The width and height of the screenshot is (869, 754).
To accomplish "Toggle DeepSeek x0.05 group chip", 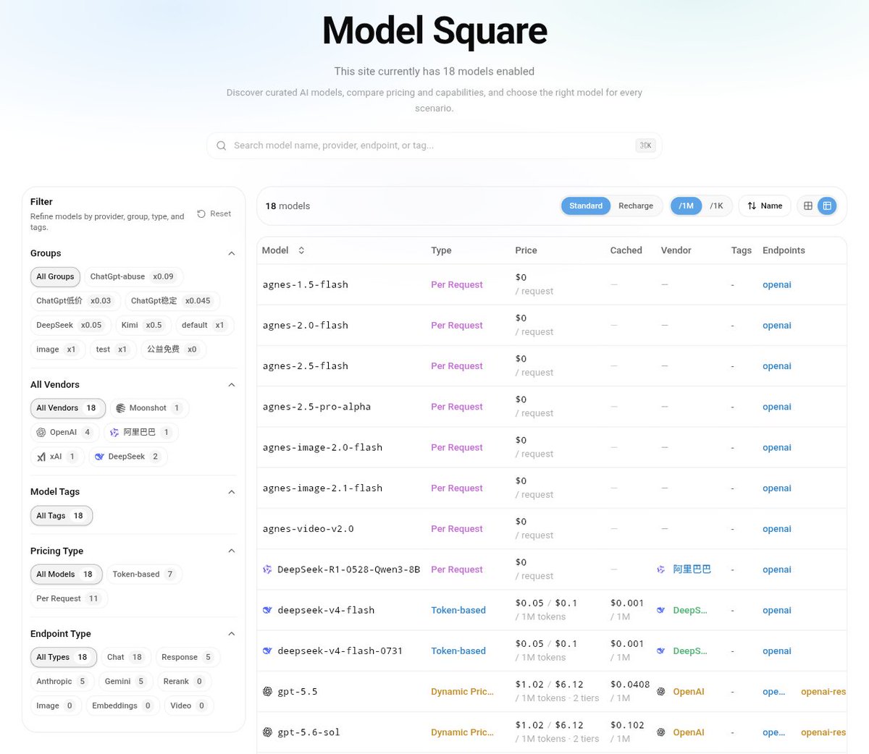I will 69,325.
